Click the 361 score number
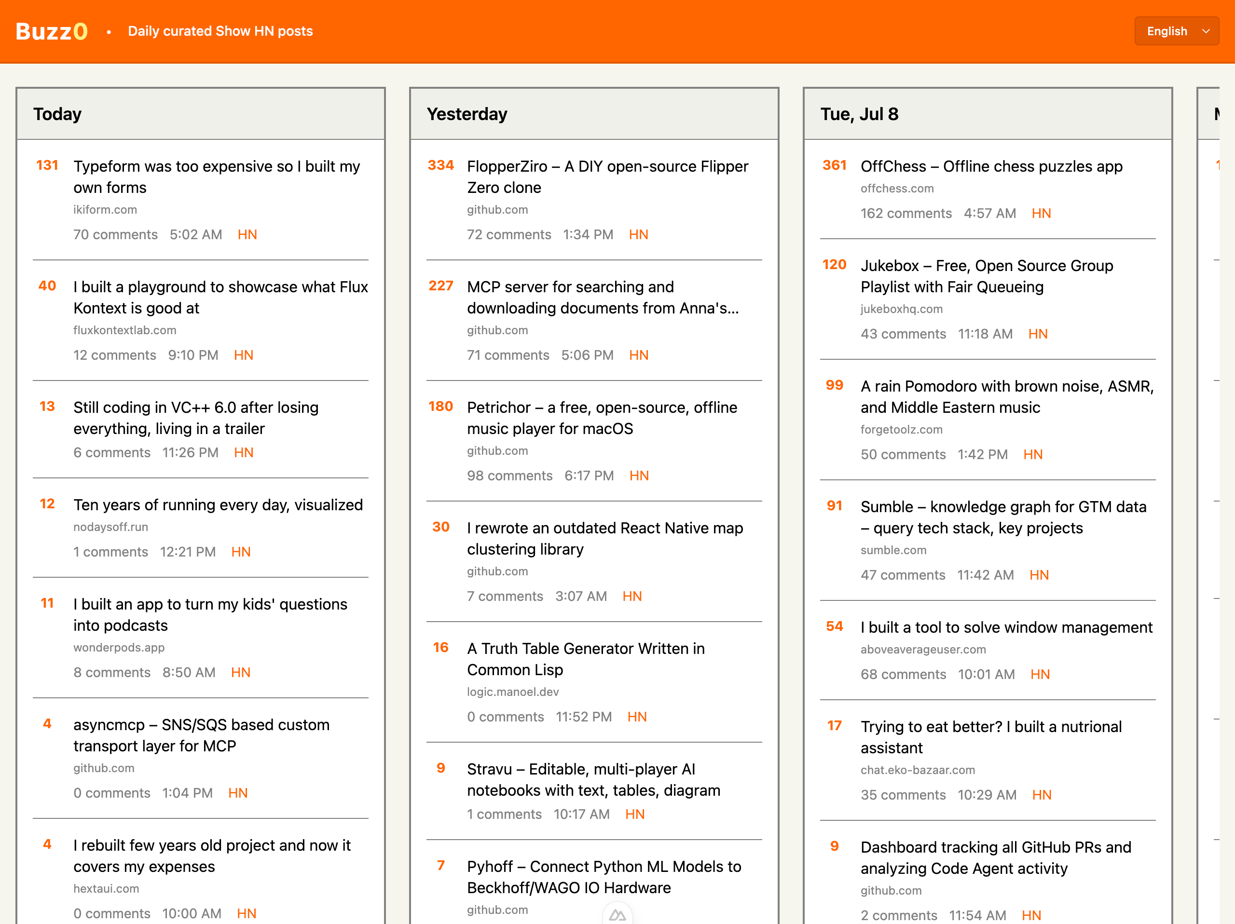 pyautogui.click(x=834, y=166)
